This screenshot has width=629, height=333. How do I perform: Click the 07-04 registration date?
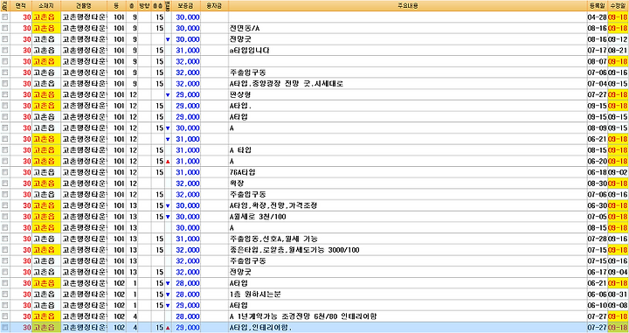[597, 84]
